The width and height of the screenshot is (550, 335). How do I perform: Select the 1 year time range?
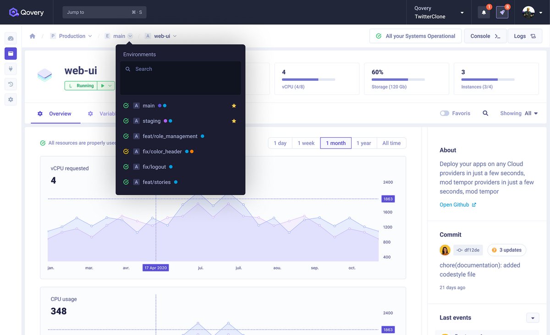coord(364,143)
